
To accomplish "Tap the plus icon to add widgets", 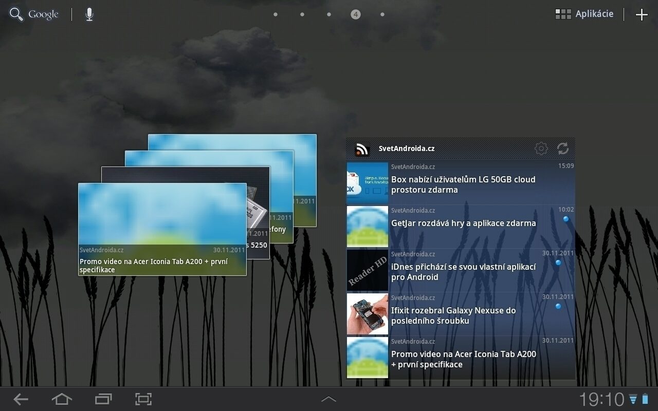I will point(642,14).
